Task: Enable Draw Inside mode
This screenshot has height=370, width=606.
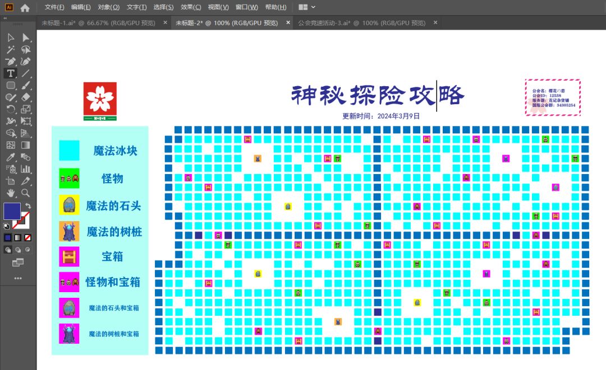Action: (28, 250)
